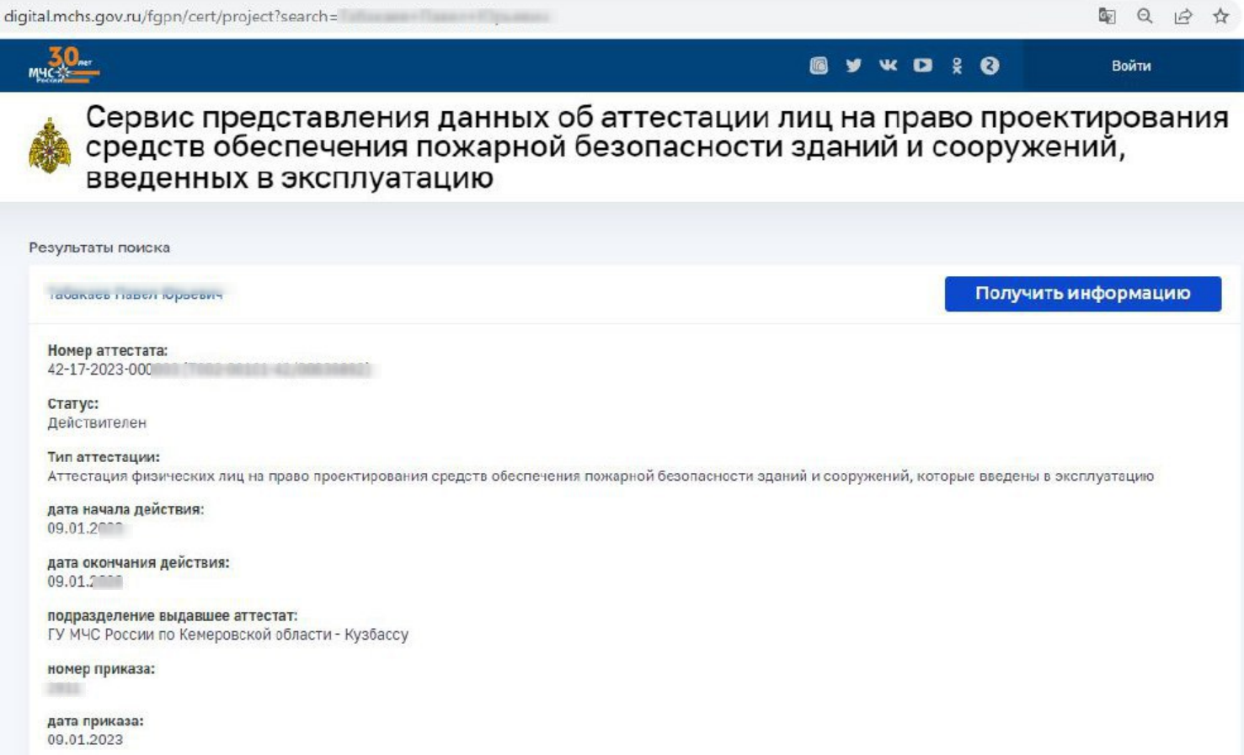The height and width of the screenshot is (755, 1244).
Task: Click the translate page icon in address bar
Action: coord(1107,16)
